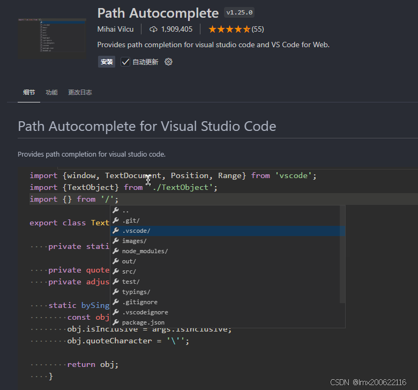Click the five-star rating (55)

pos(236,29)
